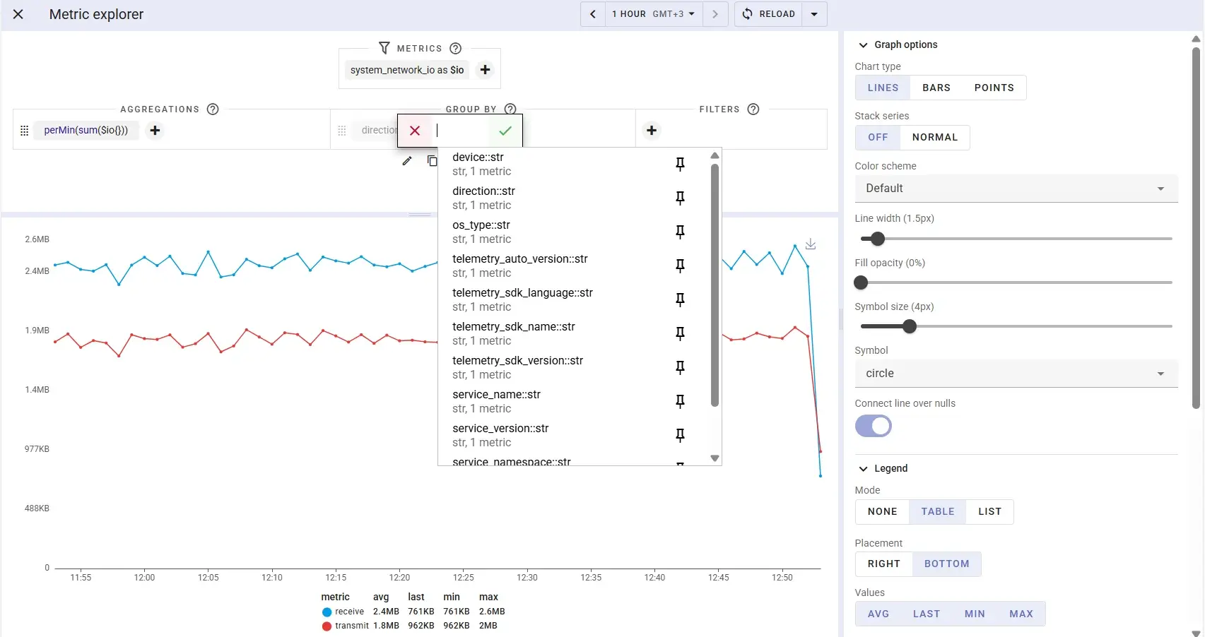1205x637 pixels.
Task: Set legend mode to LIST
Action: [989, 511]
